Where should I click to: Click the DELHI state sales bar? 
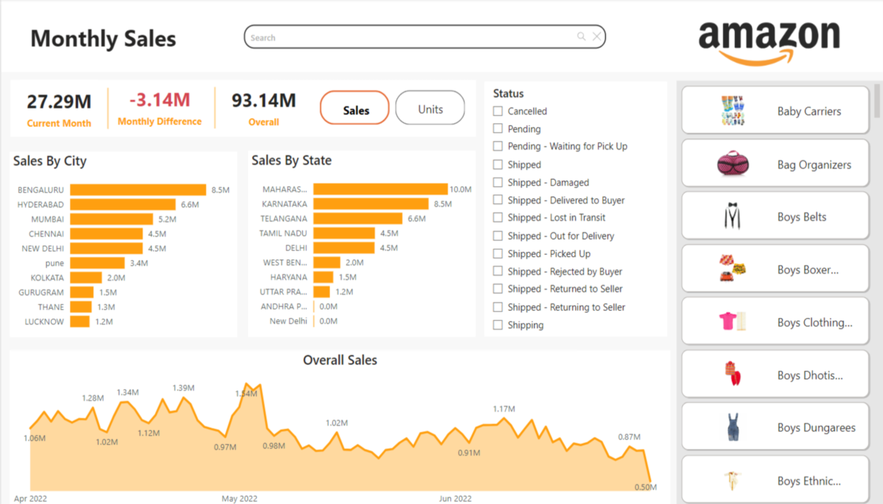[x=344, y=248]
